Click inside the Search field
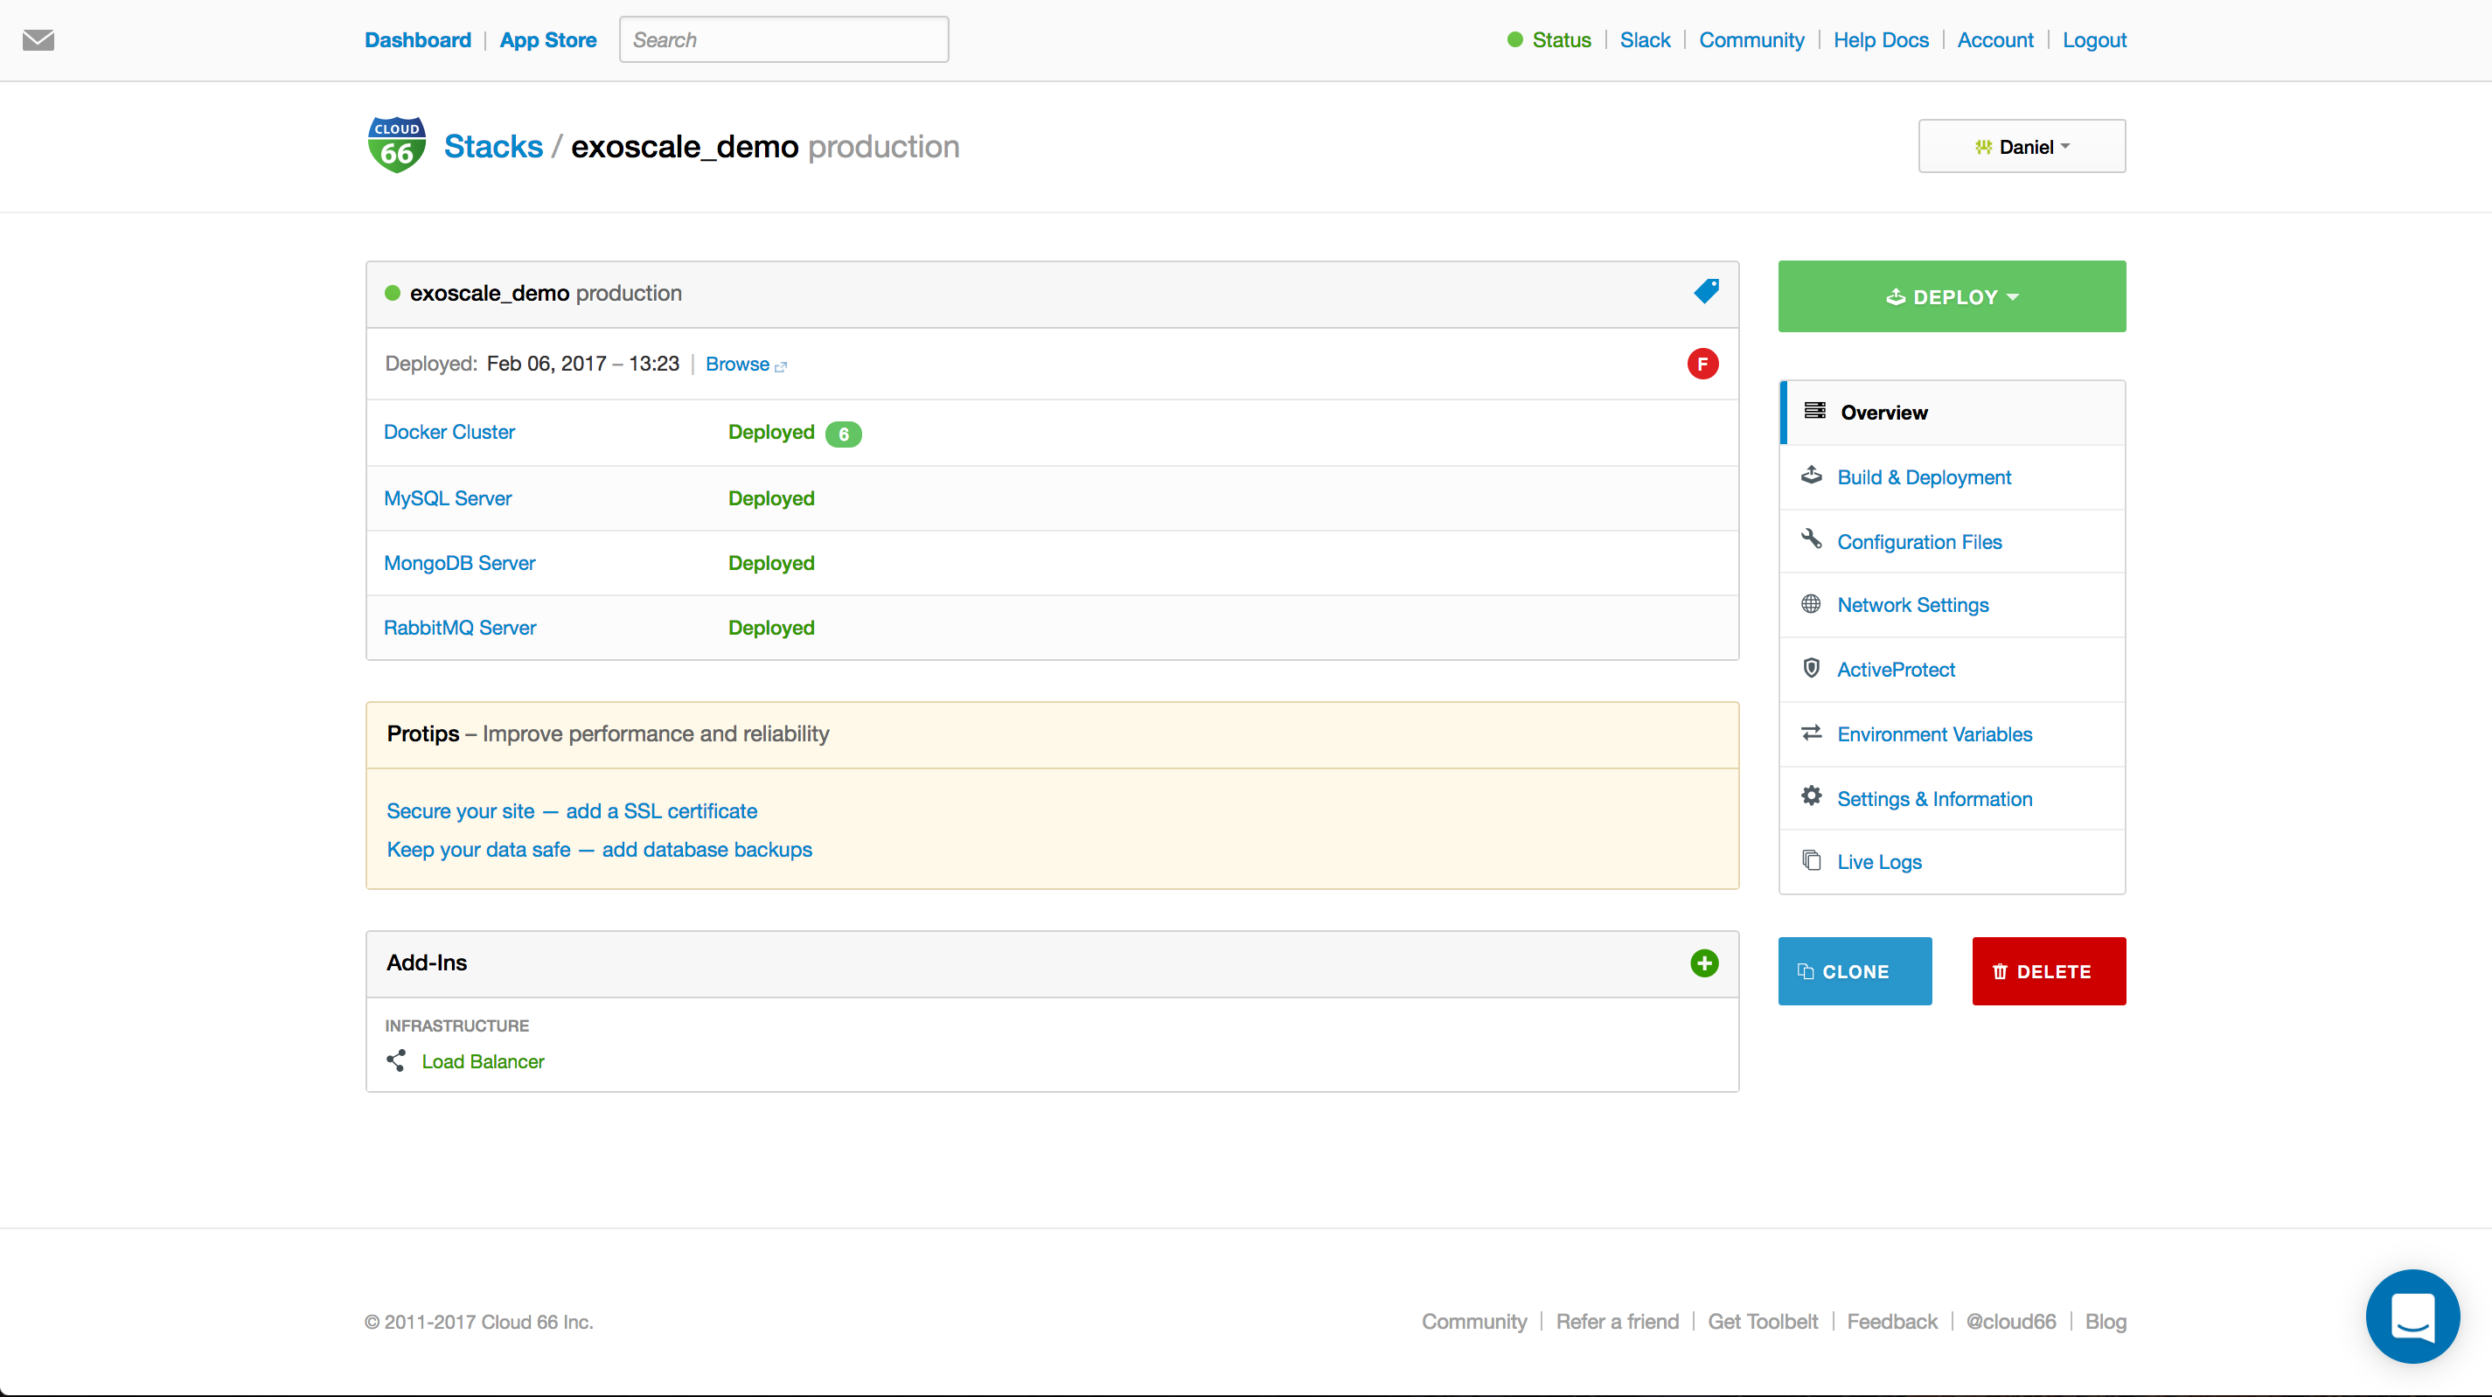Image resolution: width=2492 pixels, height=1397 pixels. 783,39
